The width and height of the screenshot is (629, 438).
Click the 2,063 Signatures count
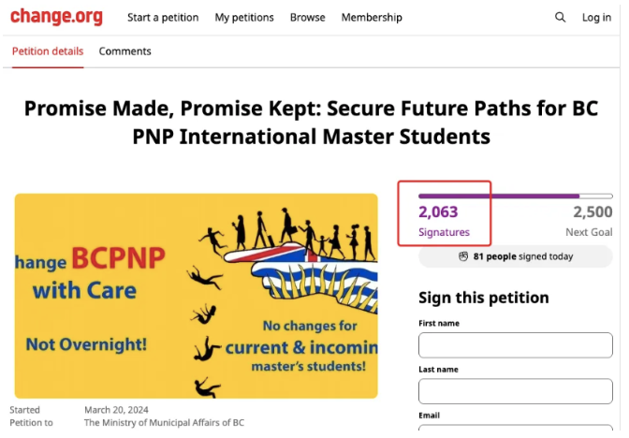click(444, 221)
